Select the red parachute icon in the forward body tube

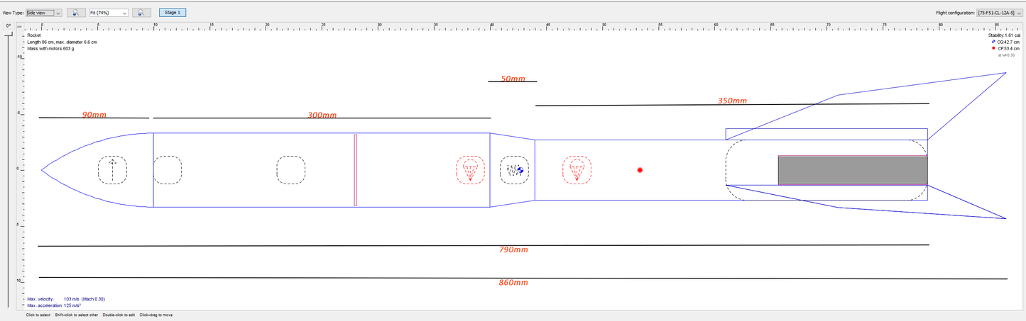(469, 170)
